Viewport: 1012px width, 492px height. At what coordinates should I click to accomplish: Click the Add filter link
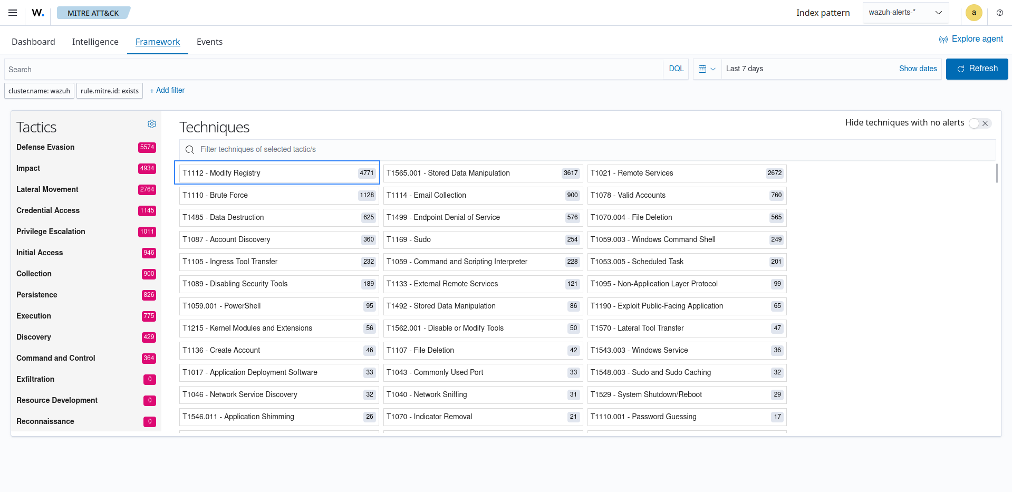[167, 91]
